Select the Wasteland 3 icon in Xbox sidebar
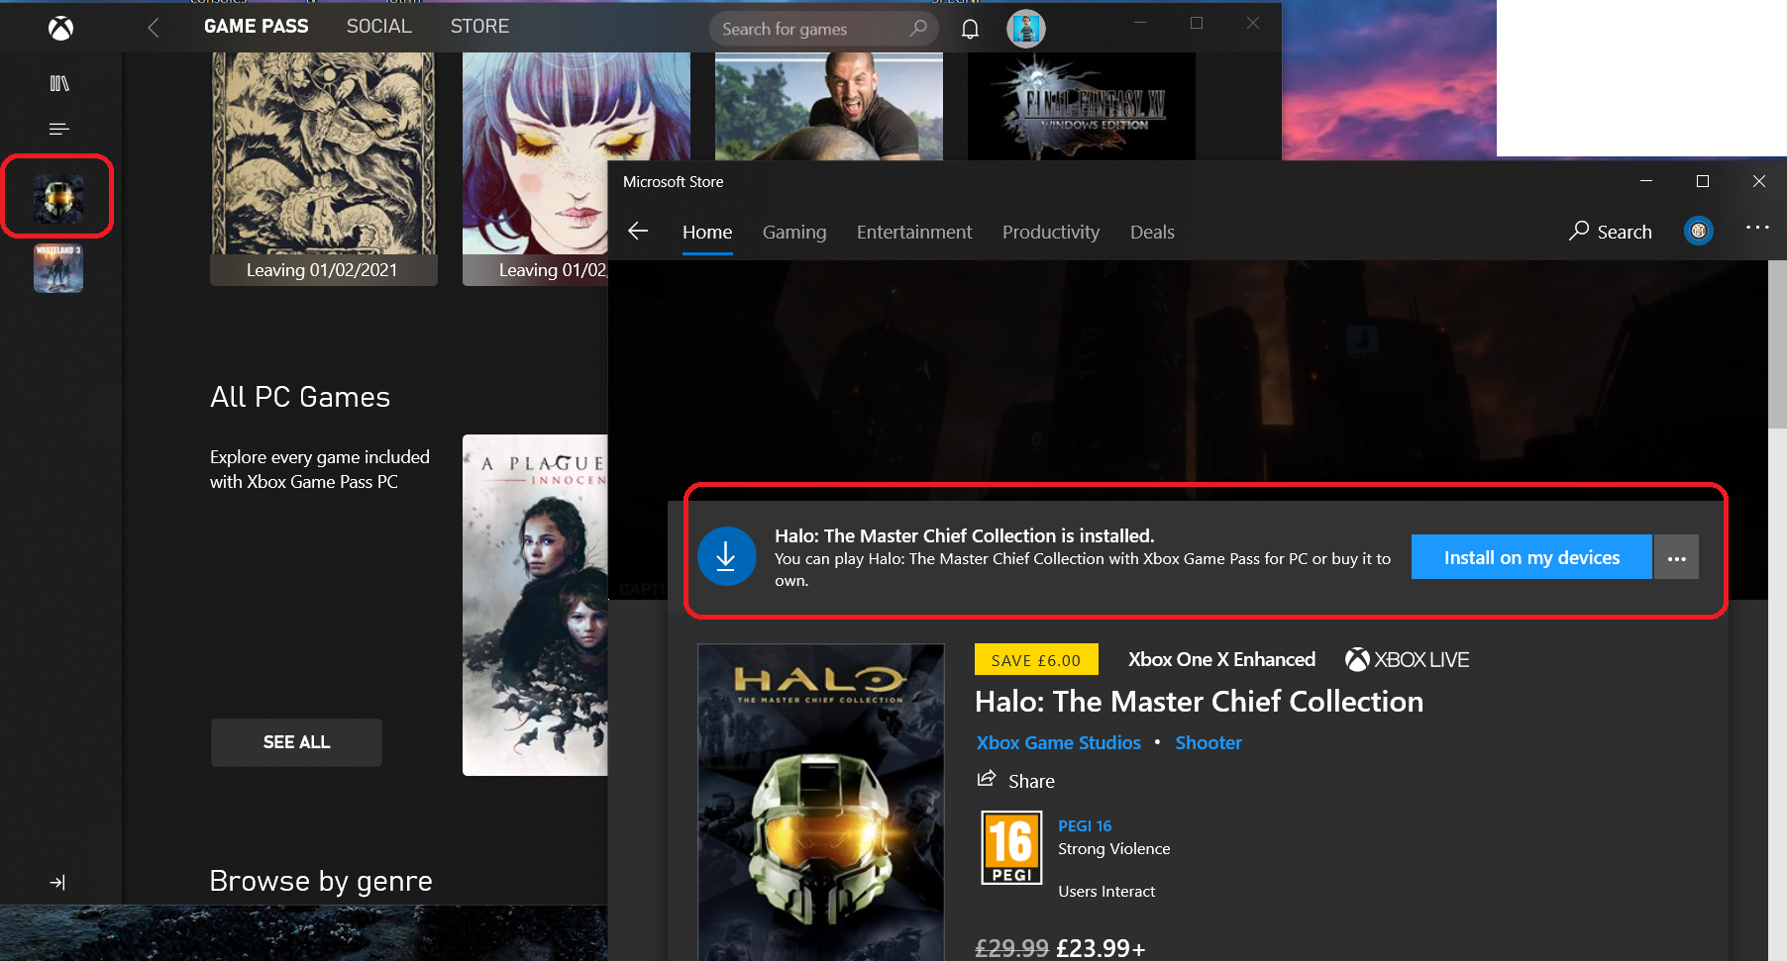 (58, 268)
